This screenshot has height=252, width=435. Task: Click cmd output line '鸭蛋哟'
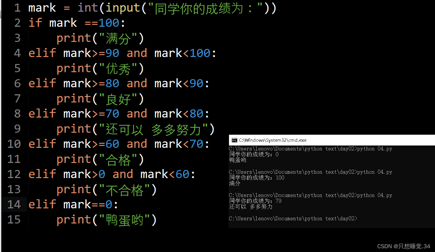tap(238, 160)
